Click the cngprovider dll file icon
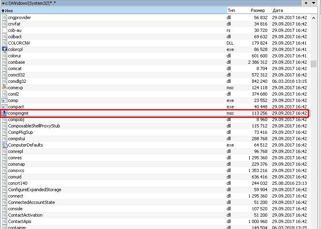Viewport: 321px width, 229px height. (5, 18)
